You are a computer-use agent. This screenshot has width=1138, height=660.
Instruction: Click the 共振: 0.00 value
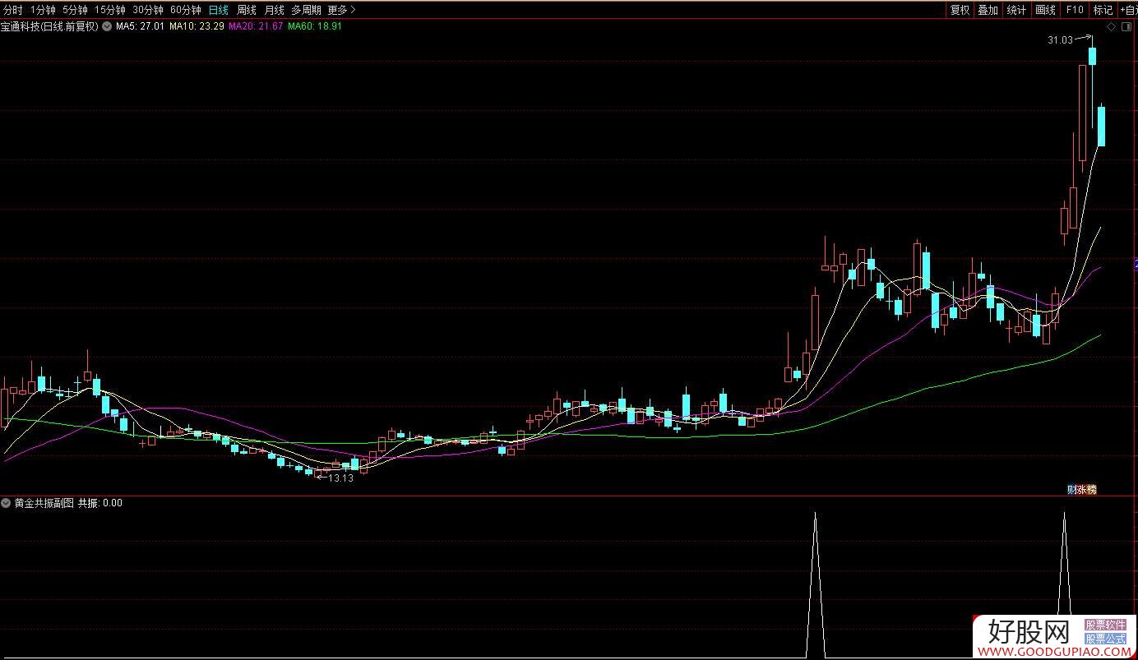pyautogui.click(x=99, y=503)
